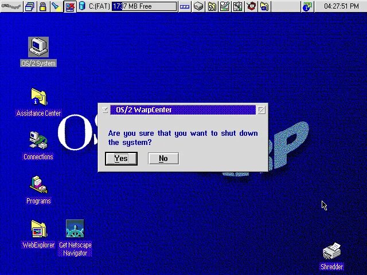Image resolution: width=367 pixels, height=275 pixels.
Task: Open the OS/2 Warp menu button in WarpCenter
Action: pos(11,6)
